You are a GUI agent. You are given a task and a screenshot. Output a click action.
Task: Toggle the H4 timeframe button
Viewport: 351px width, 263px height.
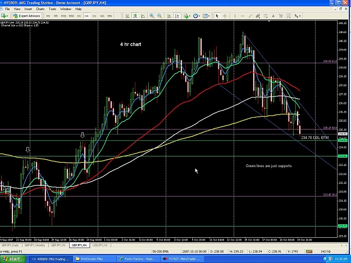(86, 16)
